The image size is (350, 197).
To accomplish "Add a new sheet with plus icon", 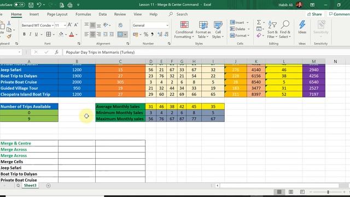I will (48, 186).
